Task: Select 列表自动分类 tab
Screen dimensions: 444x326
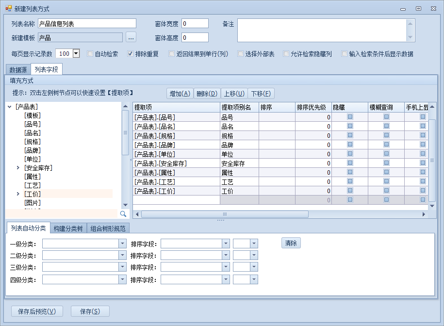Action: (x=28, y=228)
